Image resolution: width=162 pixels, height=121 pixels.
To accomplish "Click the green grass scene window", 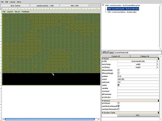I will pyautogui.click(x=51, y=43).
